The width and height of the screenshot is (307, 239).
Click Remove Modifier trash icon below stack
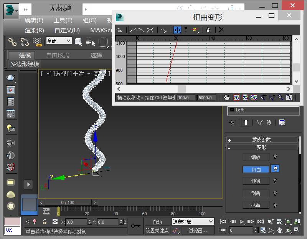pyautogui.click(x=269, y=123)
